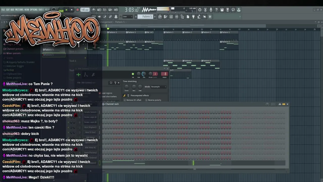This screenshot has height=182, width=323.
Task: Add a new pattern with the plus button
Action: tap(155, 17)
